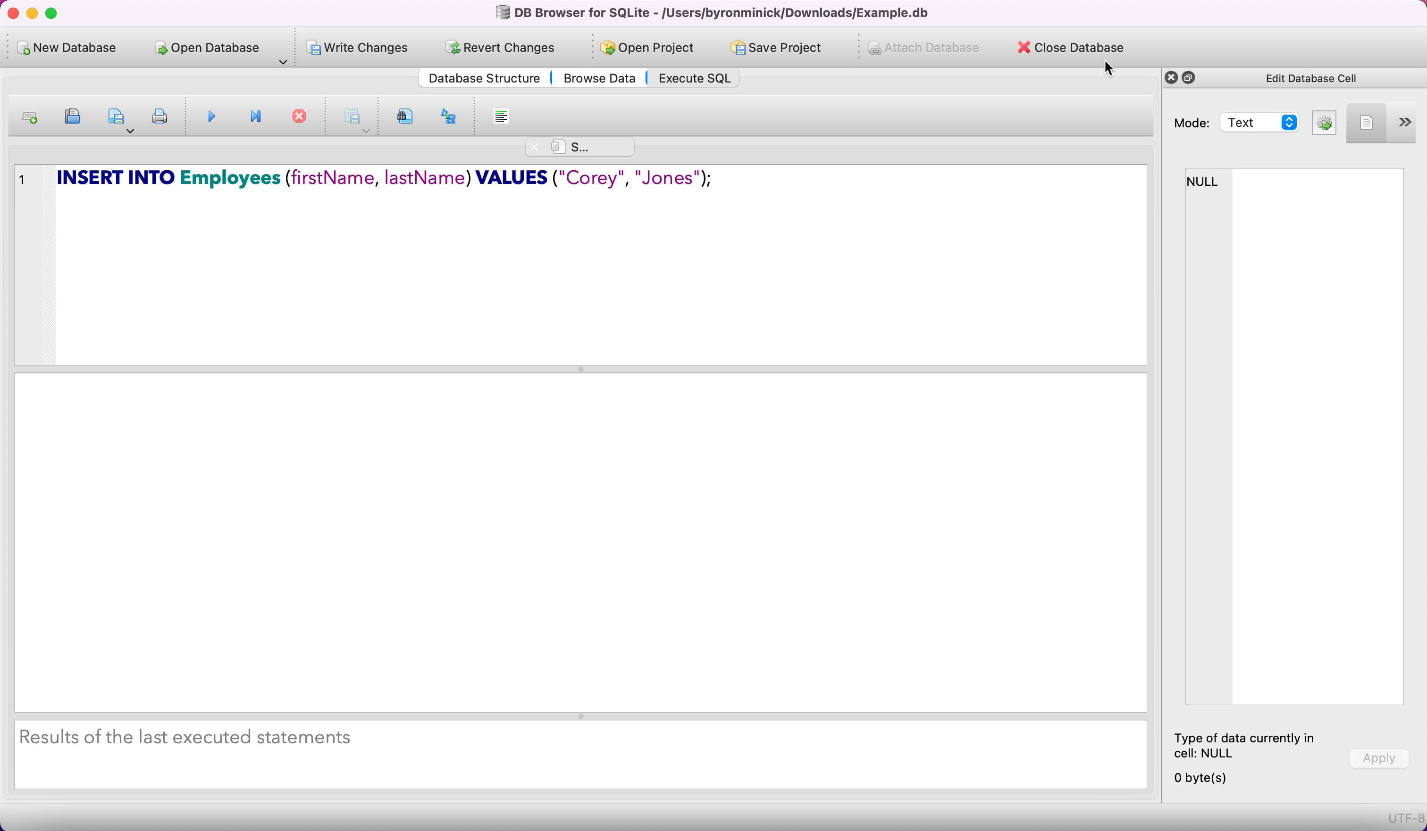This screenshot has height=831, width=1427.
Task: Stop the running SQL execution
Action: [299, 116]
